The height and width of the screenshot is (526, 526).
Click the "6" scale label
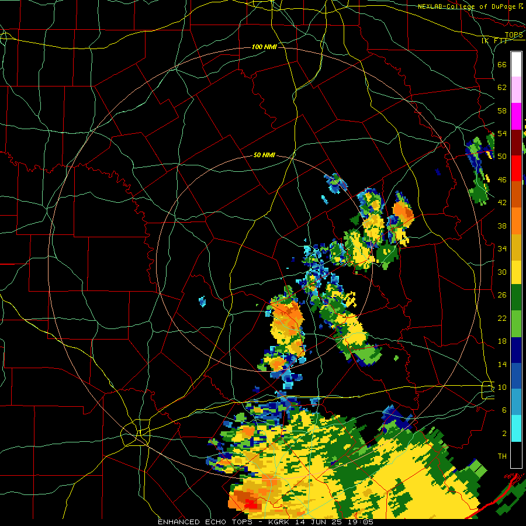pos(504,410)
